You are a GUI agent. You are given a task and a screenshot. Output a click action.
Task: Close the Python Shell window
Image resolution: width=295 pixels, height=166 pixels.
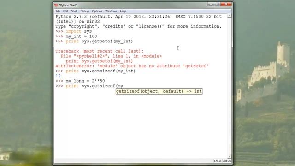point(226,4)
